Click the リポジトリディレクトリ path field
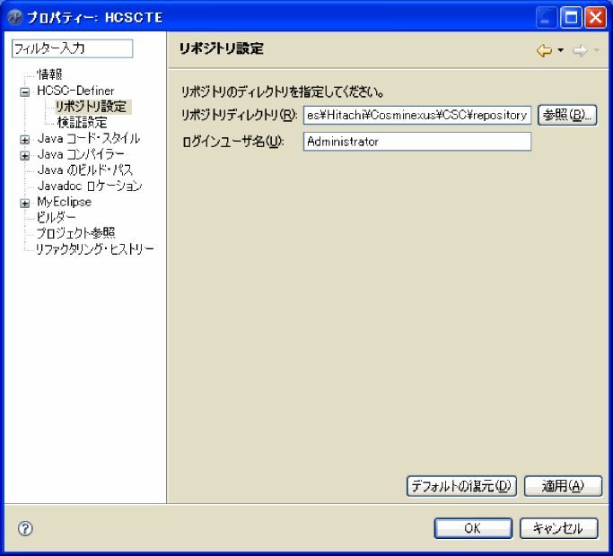613x556 pixels. (x=417, y=116)
